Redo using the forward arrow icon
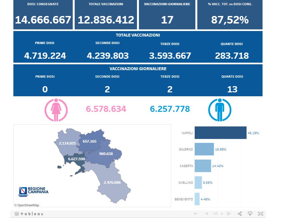Screen dimensions: 302x218 coord(206,213)
